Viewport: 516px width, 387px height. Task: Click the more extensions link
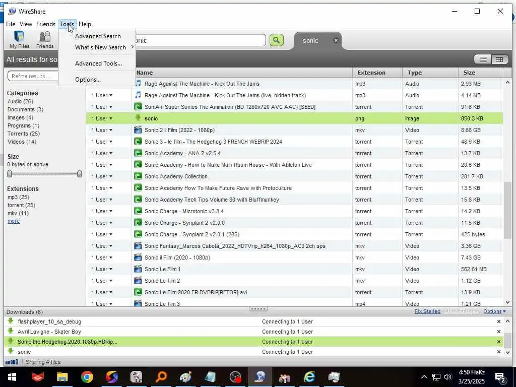tap(14, 221)
